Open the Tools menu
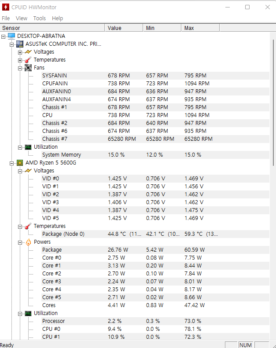This screenshot has height=348, width=276. (40, 18)
